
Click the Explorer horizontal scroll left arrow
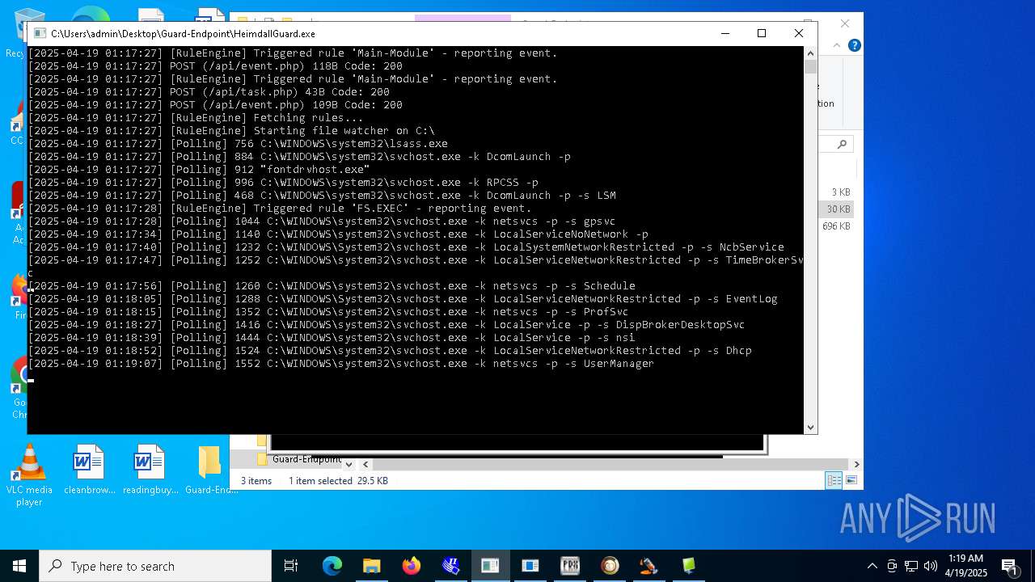coord(366,464)
